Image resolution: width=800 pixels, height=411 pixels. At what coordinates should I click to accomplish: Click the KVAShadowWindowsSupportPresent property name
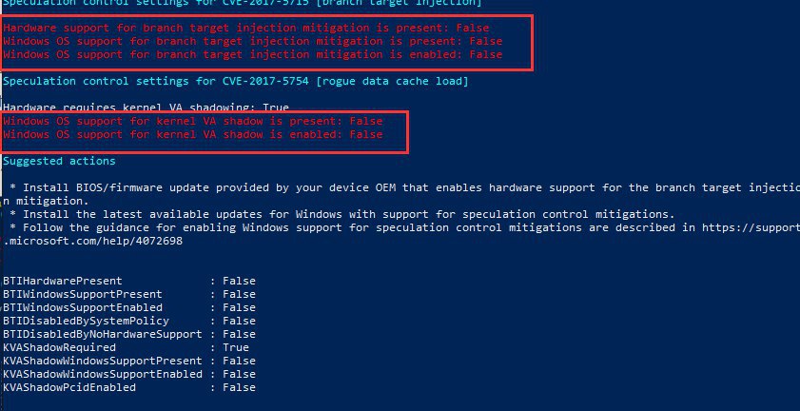[102, 361]
